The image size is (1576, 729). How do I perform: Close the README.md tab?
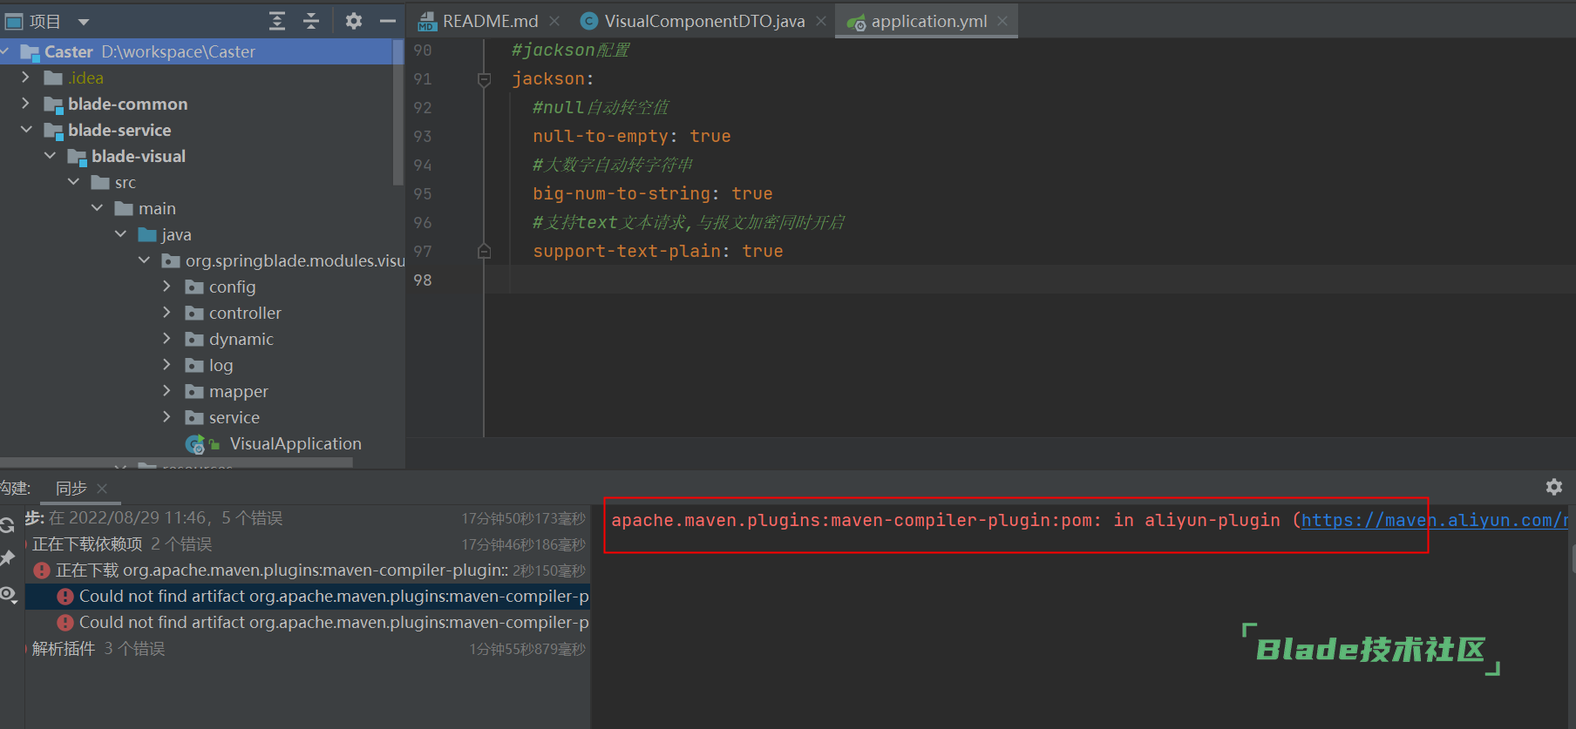(554, 21)
